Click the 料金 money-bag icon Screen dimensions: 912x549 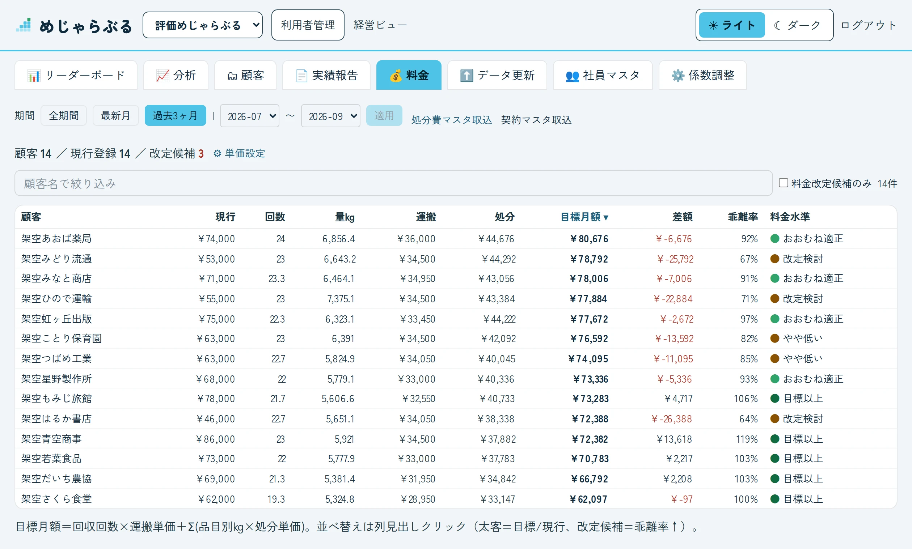[395, 76]
